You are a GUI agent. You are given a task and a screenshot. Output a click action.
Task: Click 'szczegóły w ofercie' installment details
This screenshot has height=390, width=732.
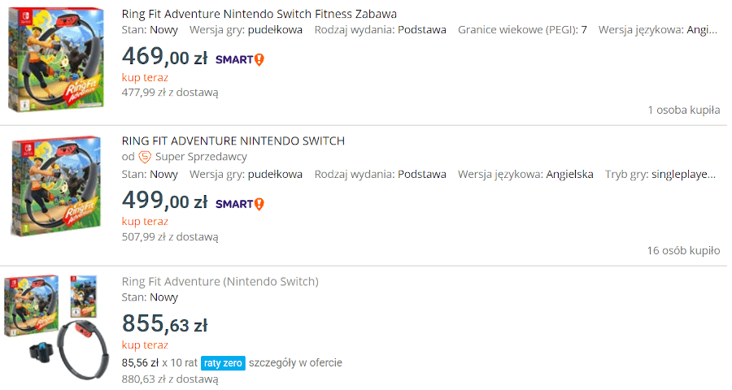(295, 363)
